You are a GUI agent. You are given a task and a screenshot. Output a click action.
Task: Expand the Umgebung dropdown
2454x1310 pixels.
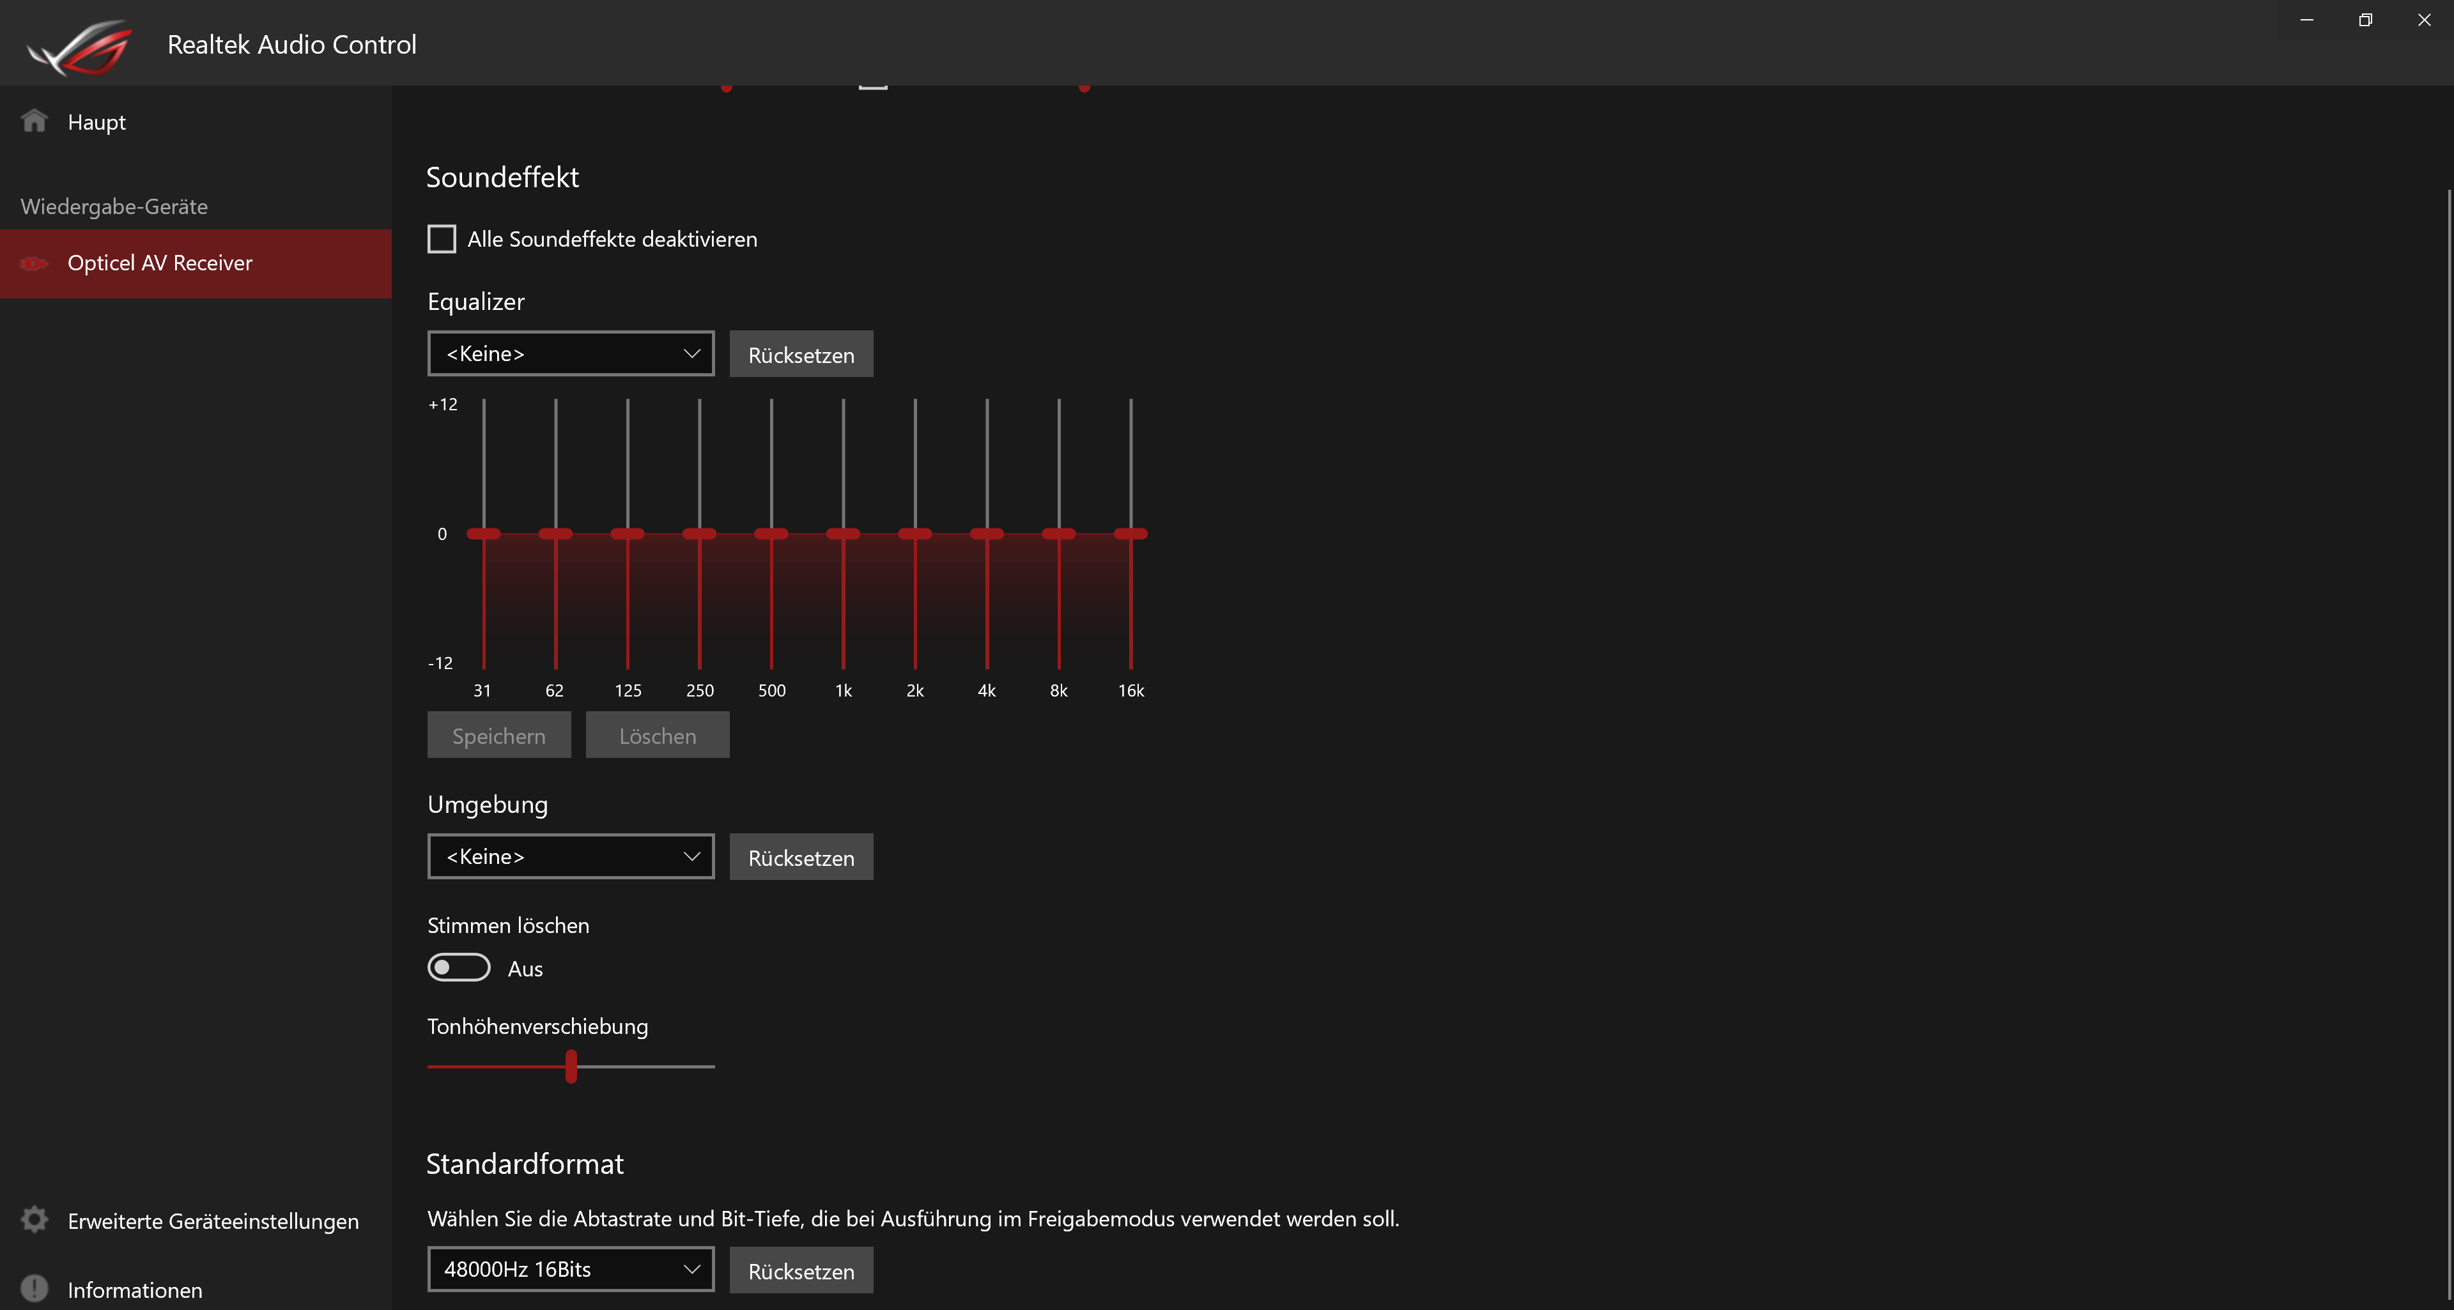coord(571,856)
